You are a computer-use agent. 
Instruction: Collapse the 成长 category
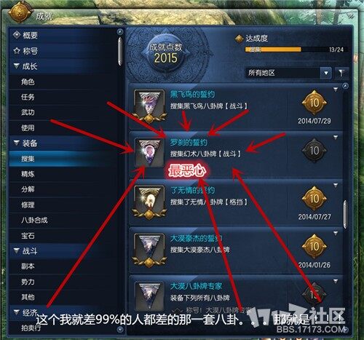[17, 66]
